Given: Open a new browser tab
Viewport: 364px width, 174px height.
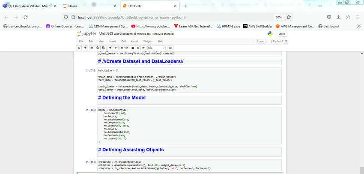Looking at the screenshot, I should click(x=185, y=6).
